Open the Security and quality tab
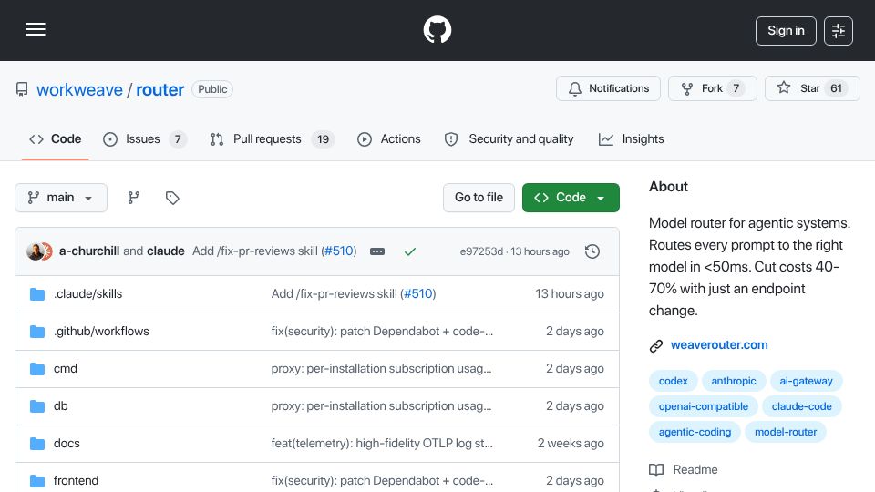This screenshot has width=875, height=492. pos(509,138)
